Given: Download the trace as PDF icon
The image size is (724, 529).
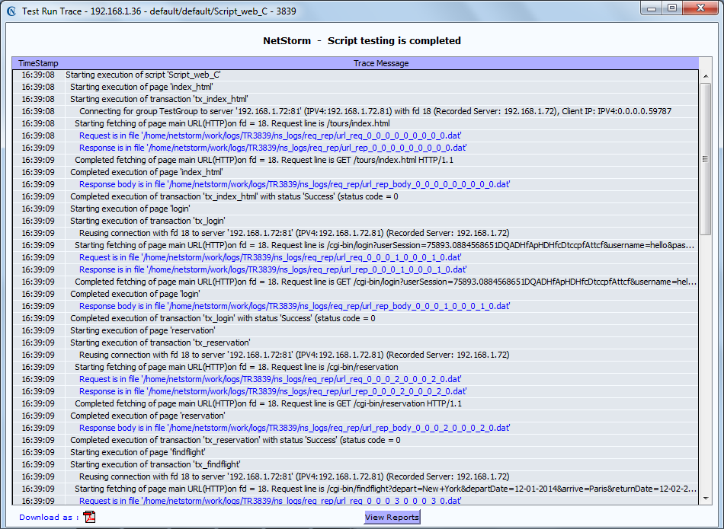Looking at the screenshot, I should click(x=89, y=517).
